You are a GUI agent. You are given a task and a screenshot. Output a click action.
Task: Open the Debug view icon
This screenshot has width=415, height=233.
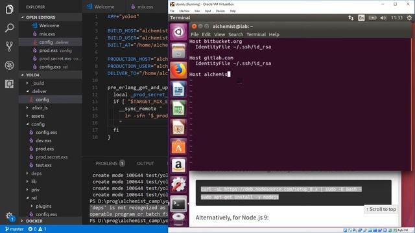(9, 65)
